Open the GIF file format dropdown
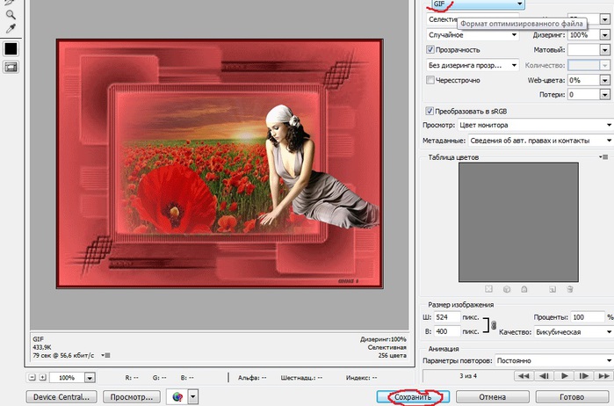Screen dimensions: 614x406 477,4
